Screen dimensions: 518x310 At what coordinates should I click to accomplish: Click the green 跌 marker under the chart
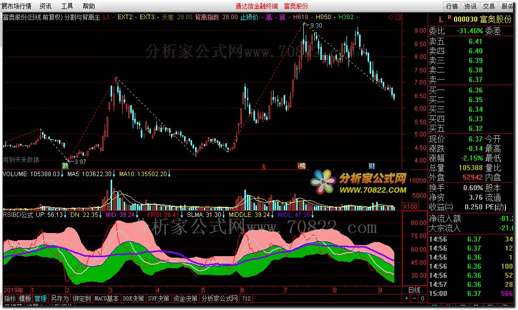(65, 166)
